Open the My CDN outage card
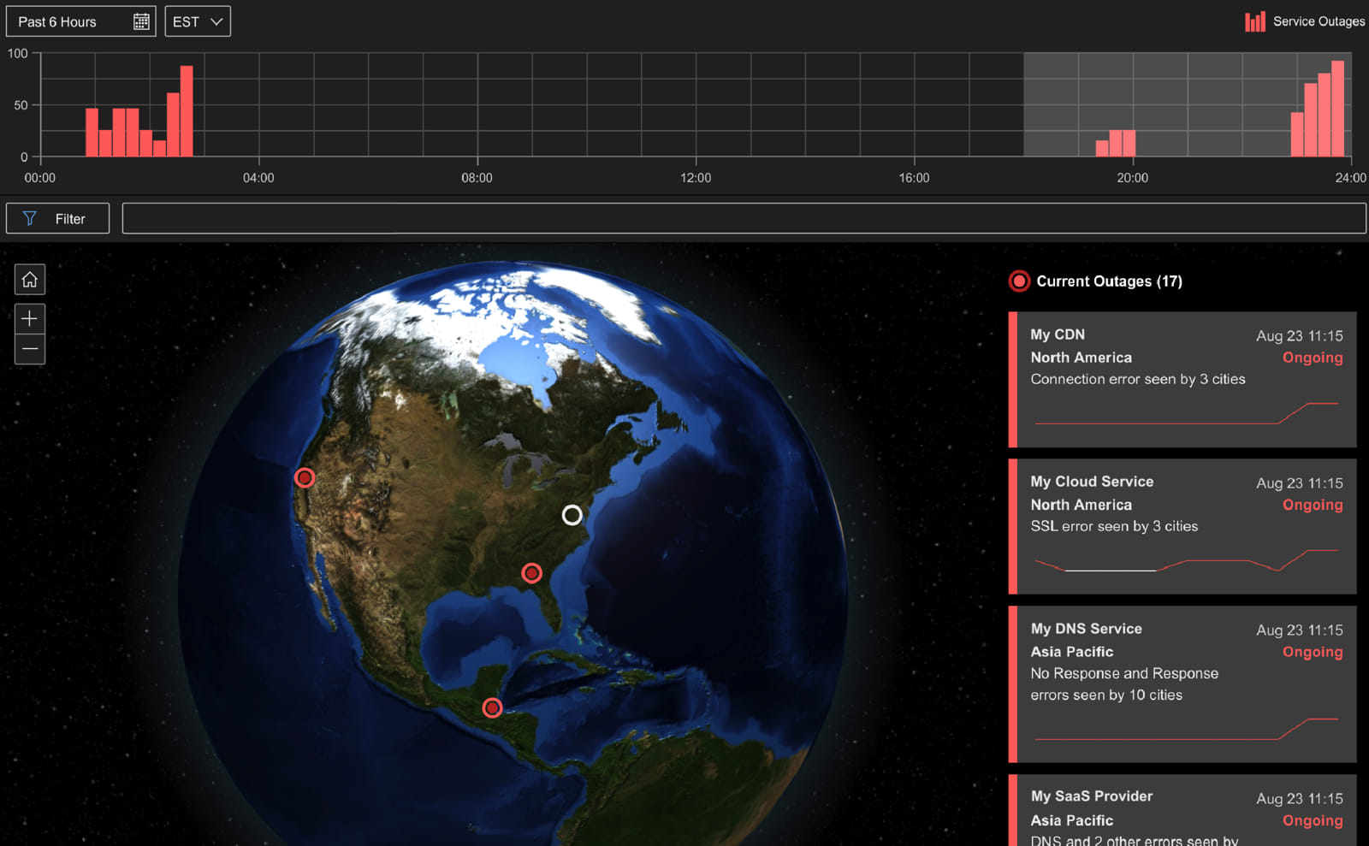Screen dimensions: 1369x846 coord(1182,379)
